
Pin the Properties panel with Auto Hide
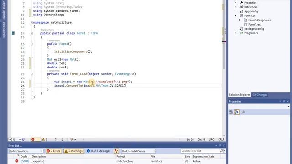click(284, 101)
